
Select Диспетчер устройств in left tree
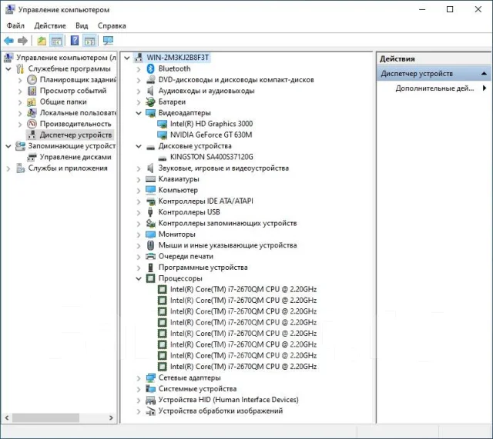coord(75,135)
